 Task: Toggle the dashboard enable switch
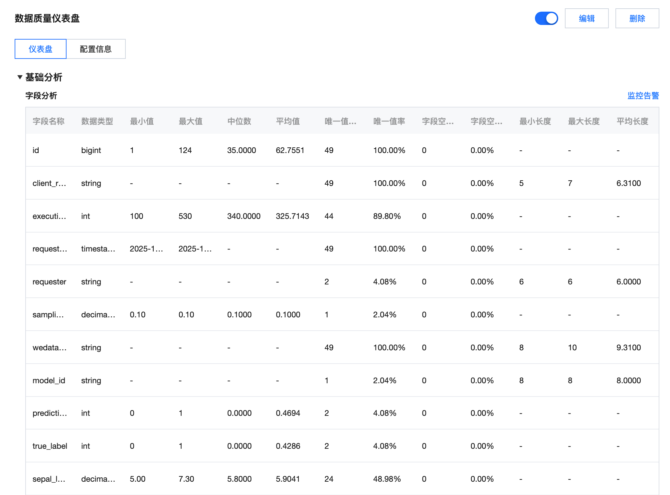[x=546, y=18]
